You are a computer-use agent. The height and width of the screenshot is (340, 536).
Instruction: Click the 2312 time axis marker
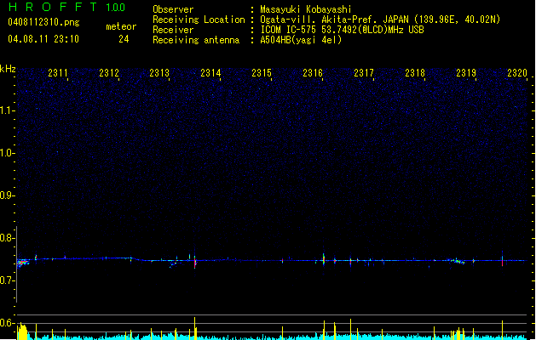pyautogui.click(x=109, y=72)
